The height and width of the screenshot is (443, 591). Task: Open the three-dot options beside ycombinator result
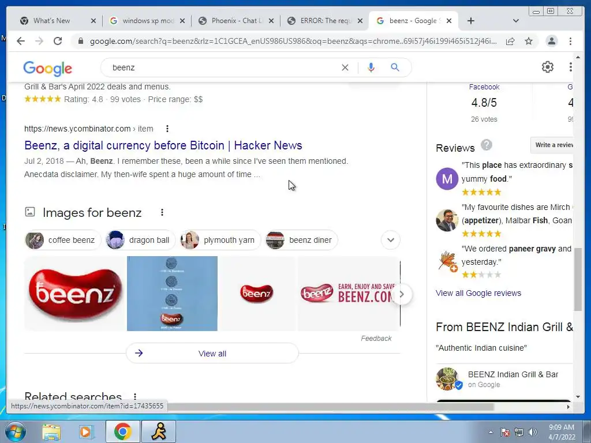[x=167, y=129]
